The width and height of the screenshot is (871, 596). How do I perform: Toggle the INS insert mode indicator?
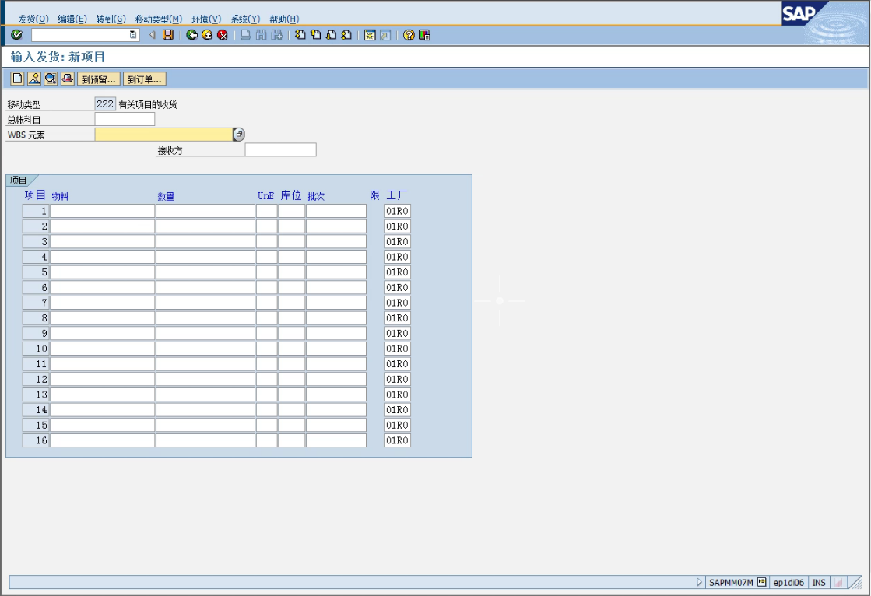[819, 582]
